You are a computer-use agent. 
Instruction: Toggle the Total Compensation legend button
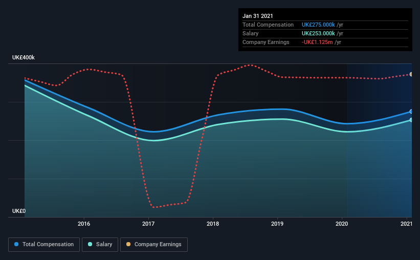[44, 245]
